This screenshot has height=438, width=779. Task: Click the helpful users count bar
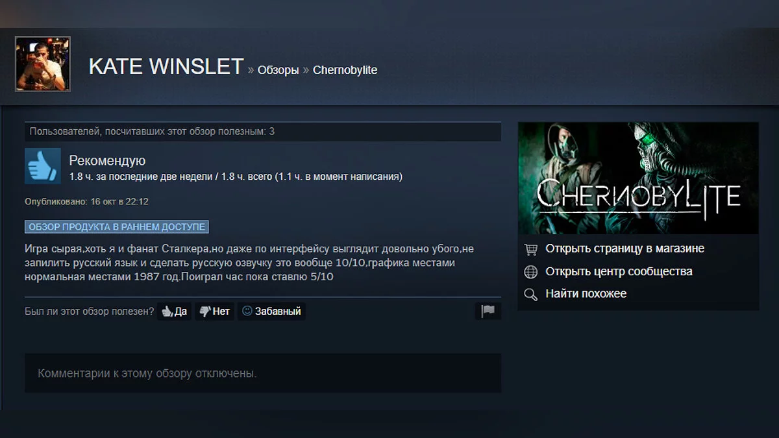263,132
